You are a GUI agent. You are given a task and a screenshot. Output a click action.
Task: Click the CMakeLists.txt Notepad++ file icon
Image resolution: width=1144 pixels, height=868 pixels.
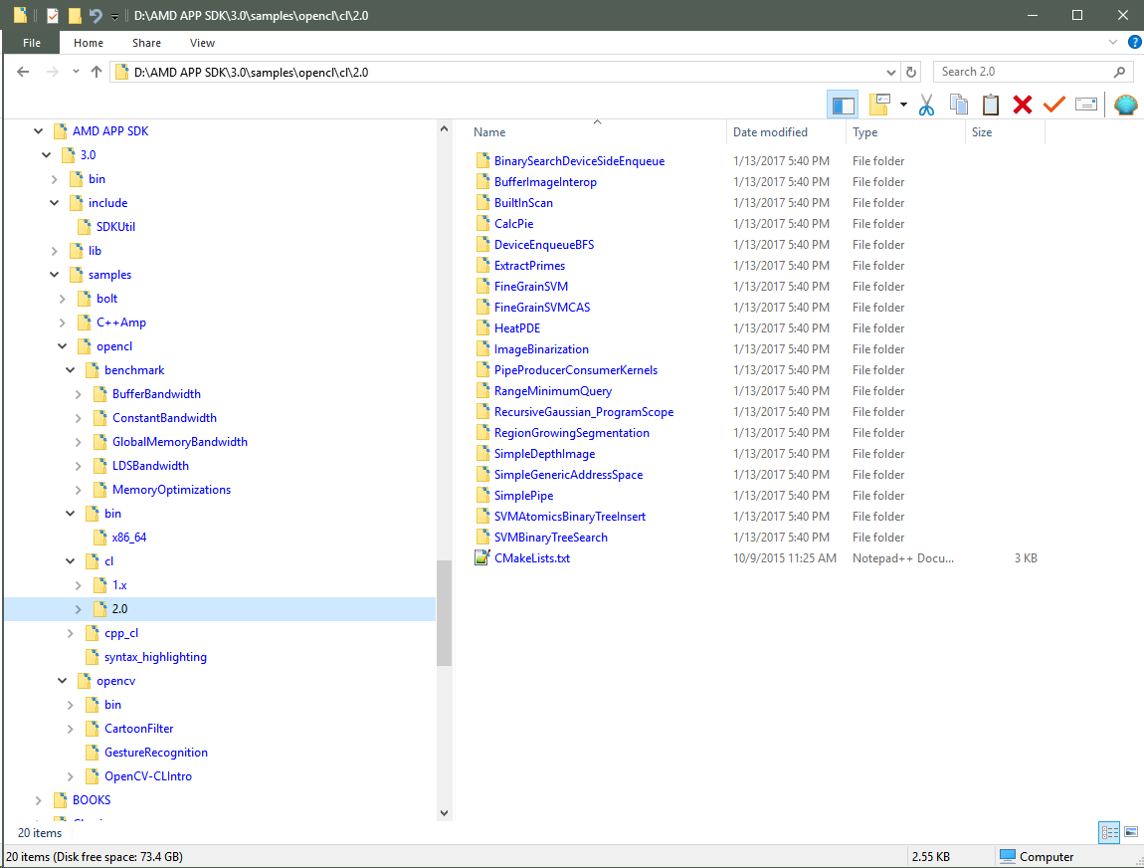481,558
